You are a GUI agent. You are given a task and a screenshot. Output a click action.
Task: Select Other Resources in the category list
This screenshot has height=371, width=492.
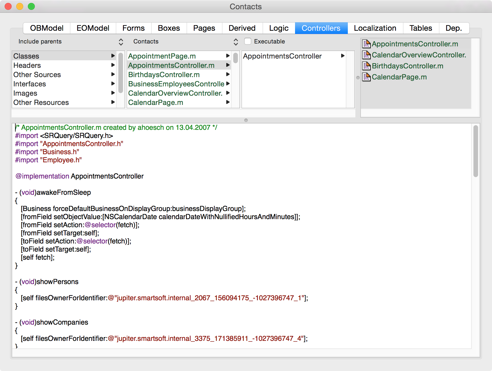41,102
